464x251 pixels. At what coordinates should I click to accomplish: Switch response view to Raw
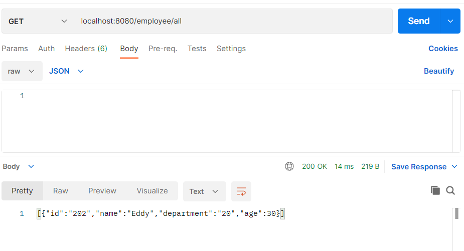click(61, 191)
